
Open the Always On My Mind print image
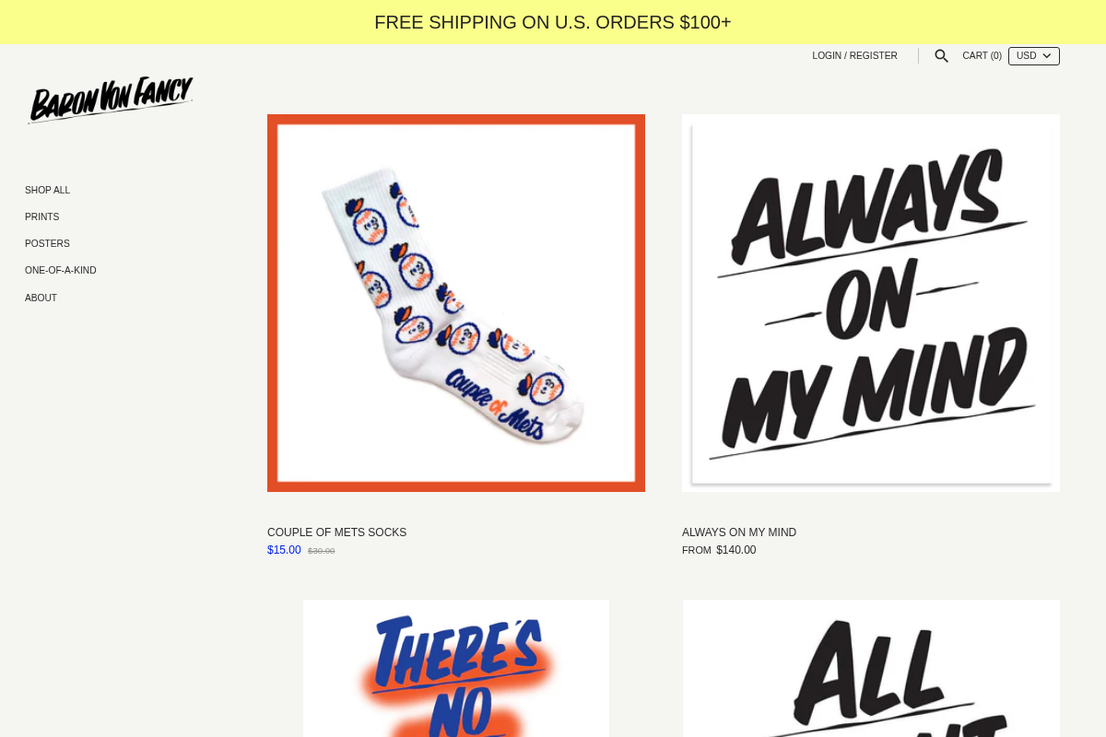871,303
